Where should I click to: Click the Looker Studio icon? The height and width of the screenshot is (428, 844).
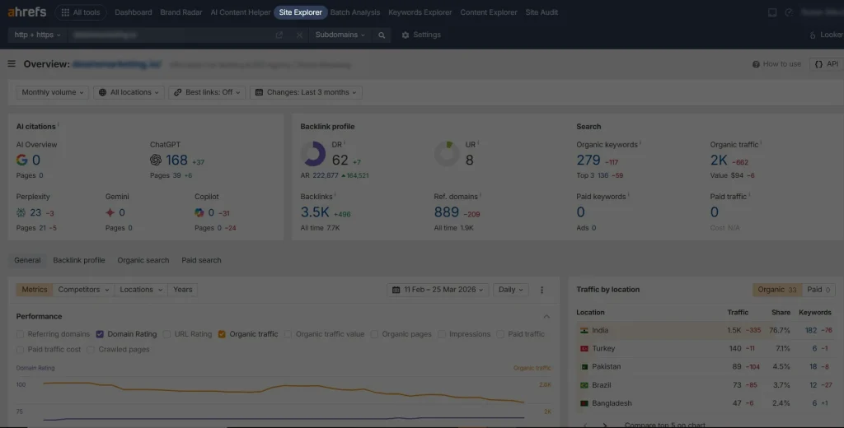coord(813,35)
